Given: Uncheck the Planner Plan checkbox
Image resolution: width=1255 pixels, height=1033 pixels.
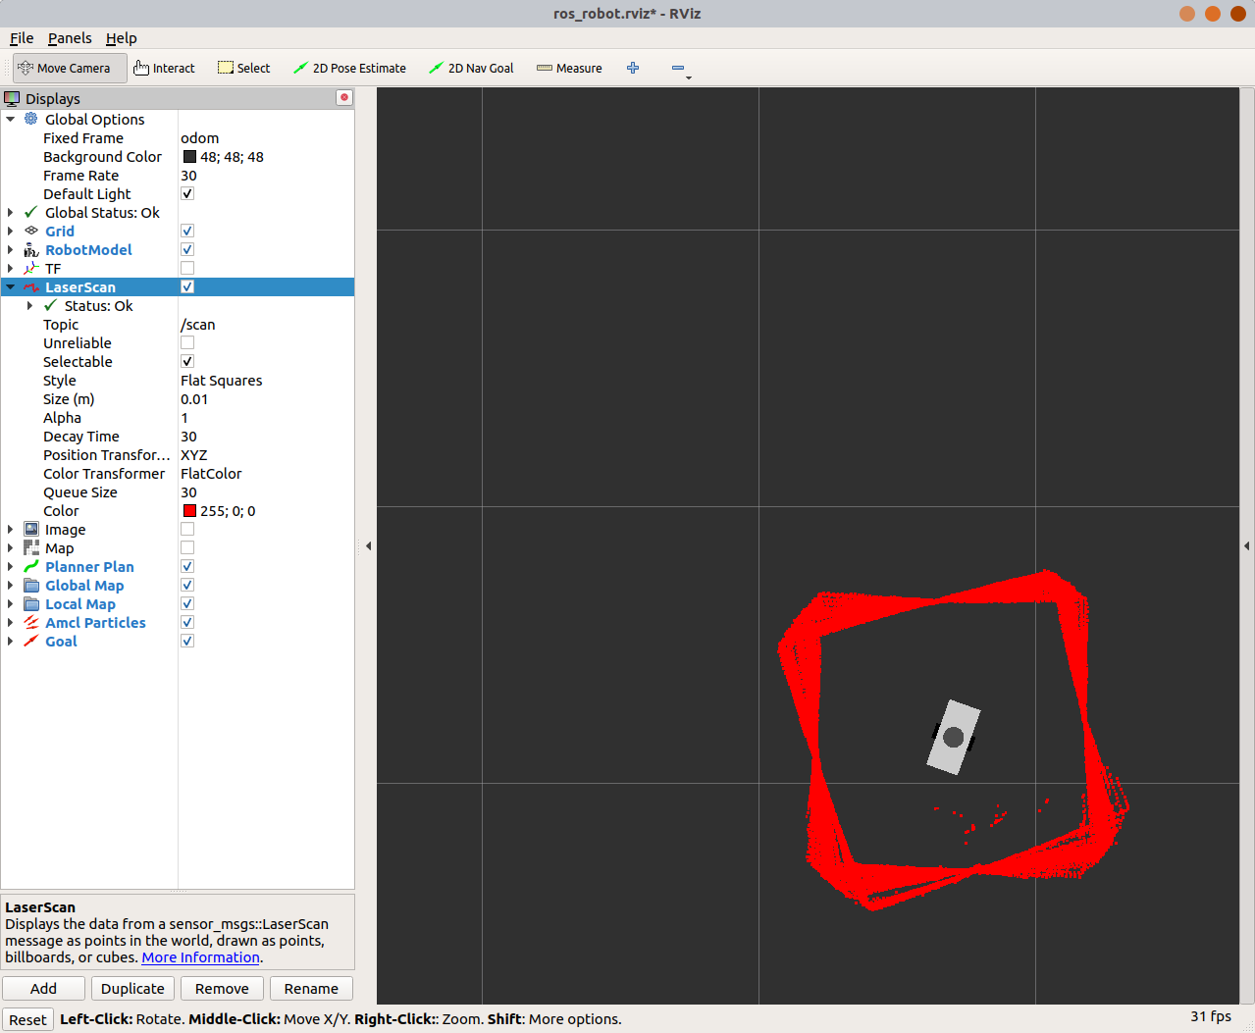Looking at the screenshot, I should tap(187, 566).
